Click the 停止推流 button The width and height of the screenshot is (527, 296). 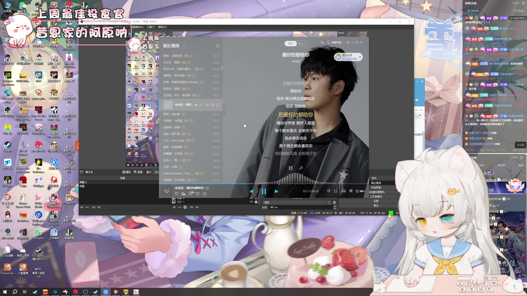click(376, 183)
